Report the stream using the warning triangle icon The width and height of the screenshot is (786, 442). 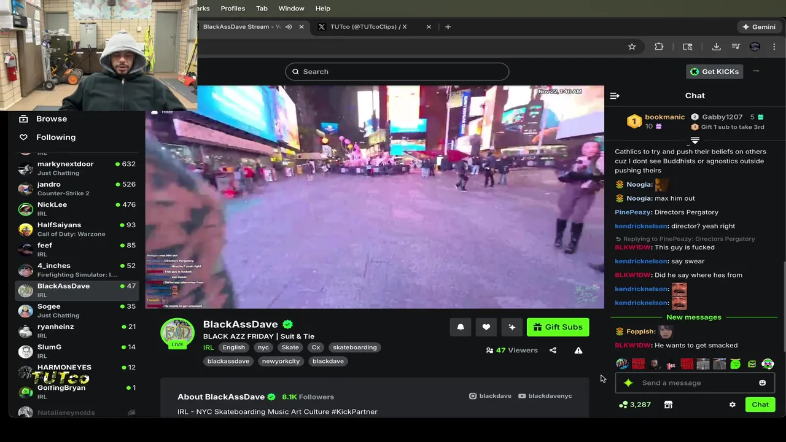[x=578, y=351]
